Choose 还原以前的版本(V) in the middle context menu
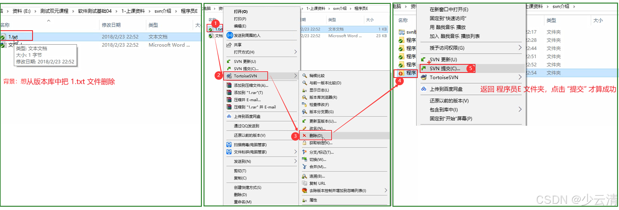This screenshot has width=619, height=210. (249, 135)
